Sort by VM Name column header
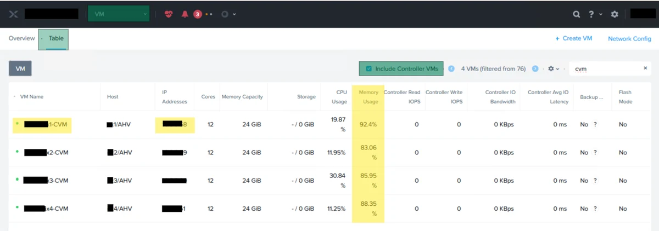The image size is (659, 231). [x=31, y=97]
